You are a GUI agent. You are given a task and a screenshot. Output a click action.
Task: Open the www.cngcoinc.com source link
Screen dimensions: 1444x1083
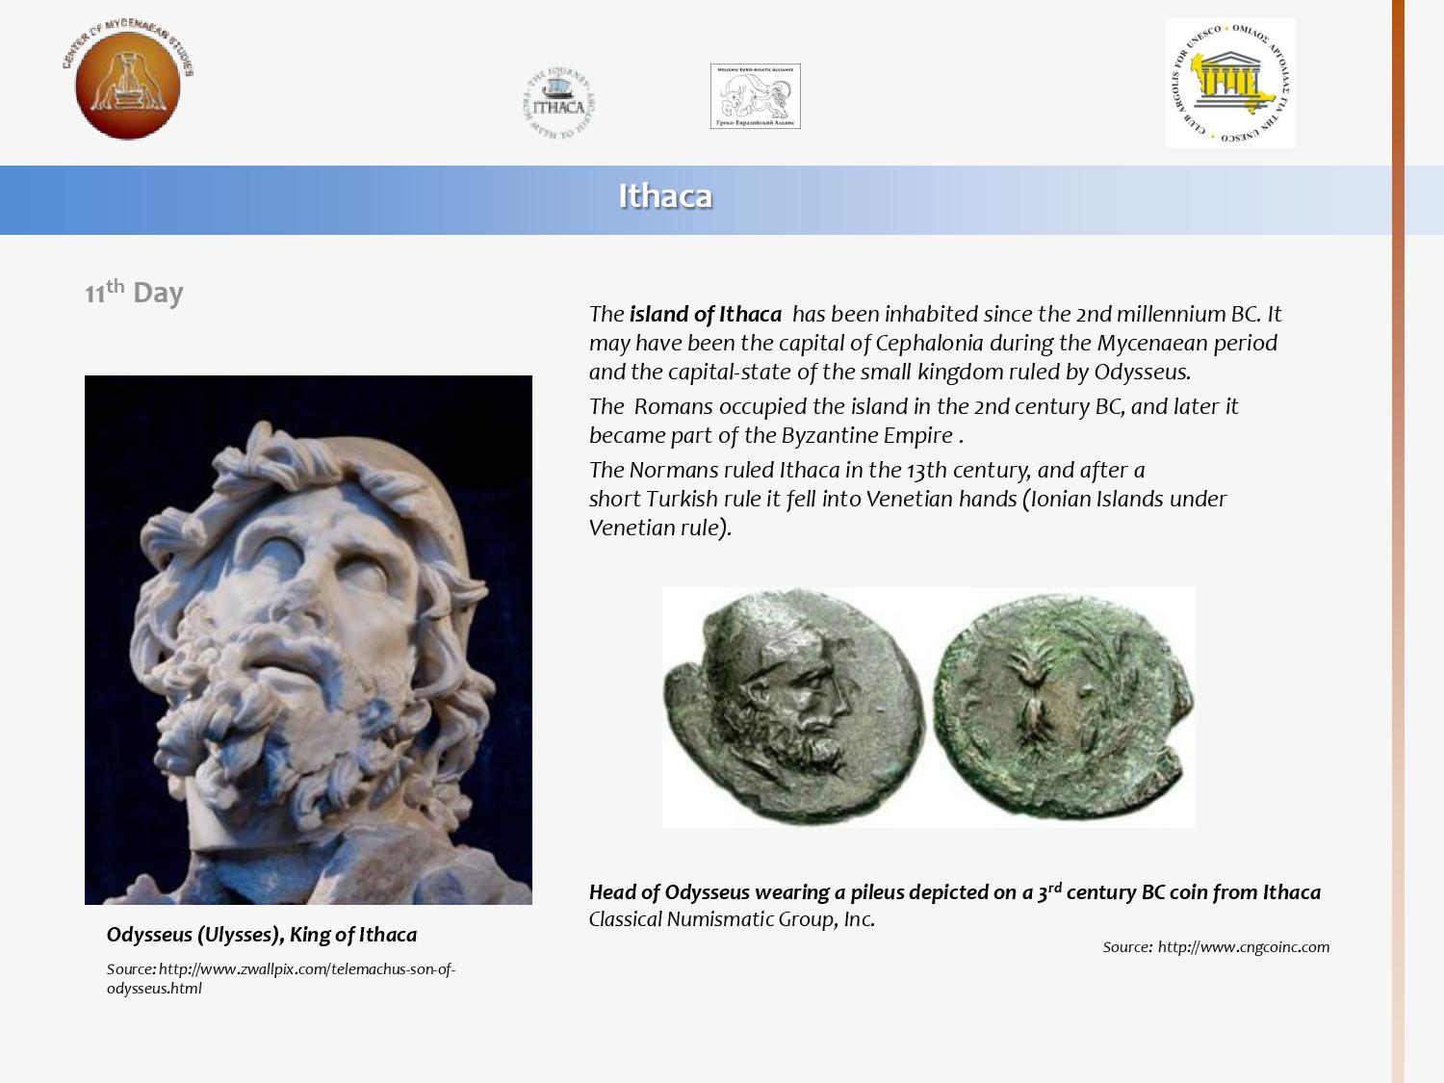(x=1243, y=947)
